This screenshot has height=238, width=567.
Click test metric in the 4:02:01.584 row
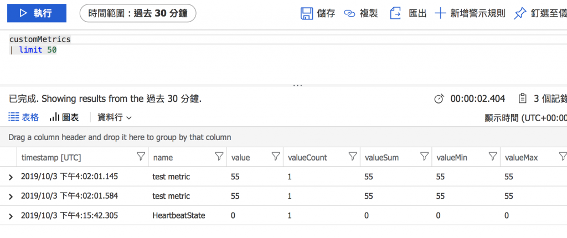(172, 196)
